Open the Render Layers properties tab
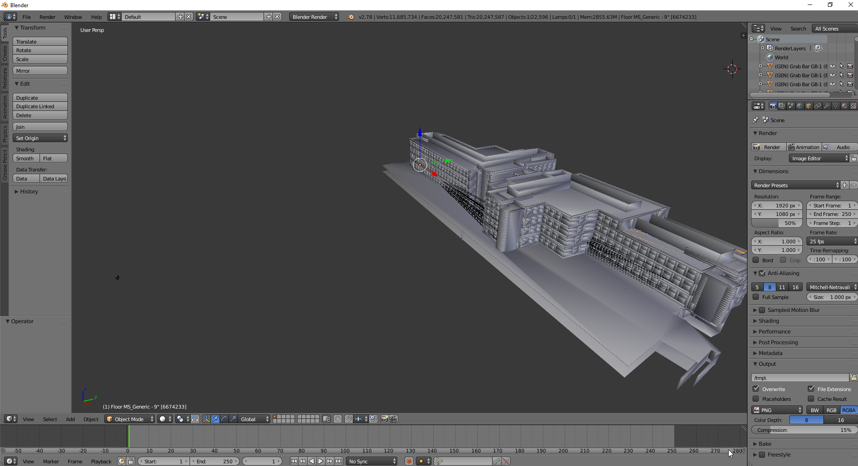This screenshot has width=858, height=466. tap(782, 106)
